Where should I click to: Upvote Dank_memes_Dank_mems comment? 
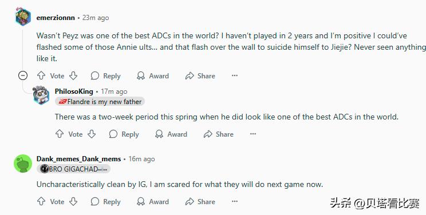pyautogui.click(x=41, y=201)
